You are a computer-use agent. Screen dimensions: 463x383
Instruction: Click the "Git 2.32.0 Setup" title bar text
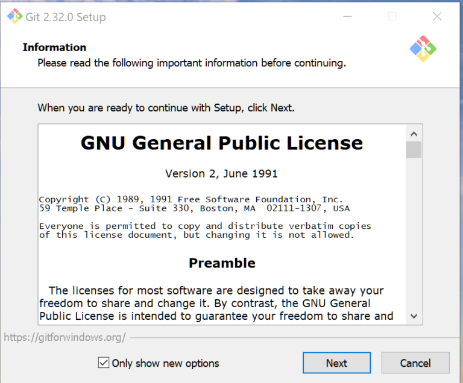[x=65, y=17]
